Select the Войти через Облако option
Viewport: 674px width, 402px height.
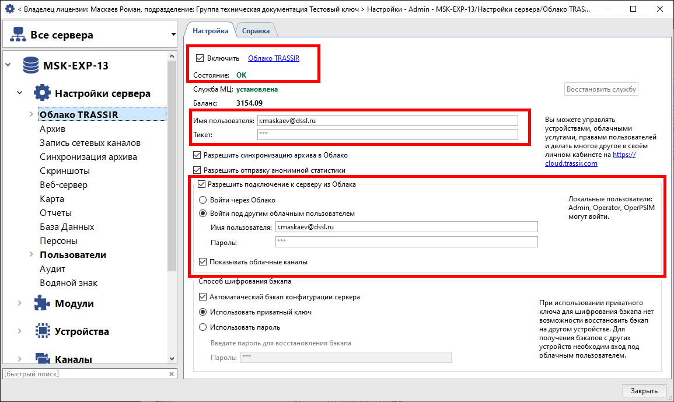(203, 200)
